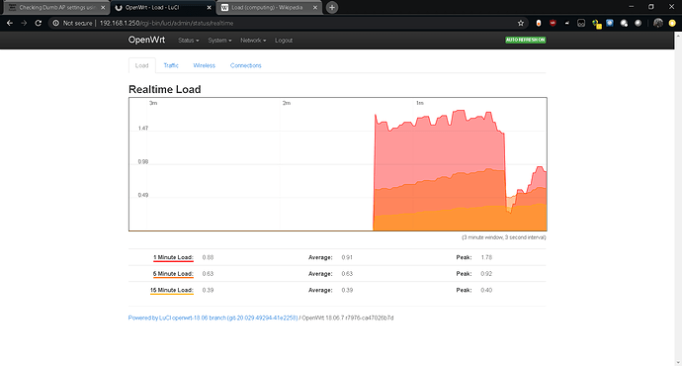
Task: Minimize the browser window
Action: coord(632,7)
